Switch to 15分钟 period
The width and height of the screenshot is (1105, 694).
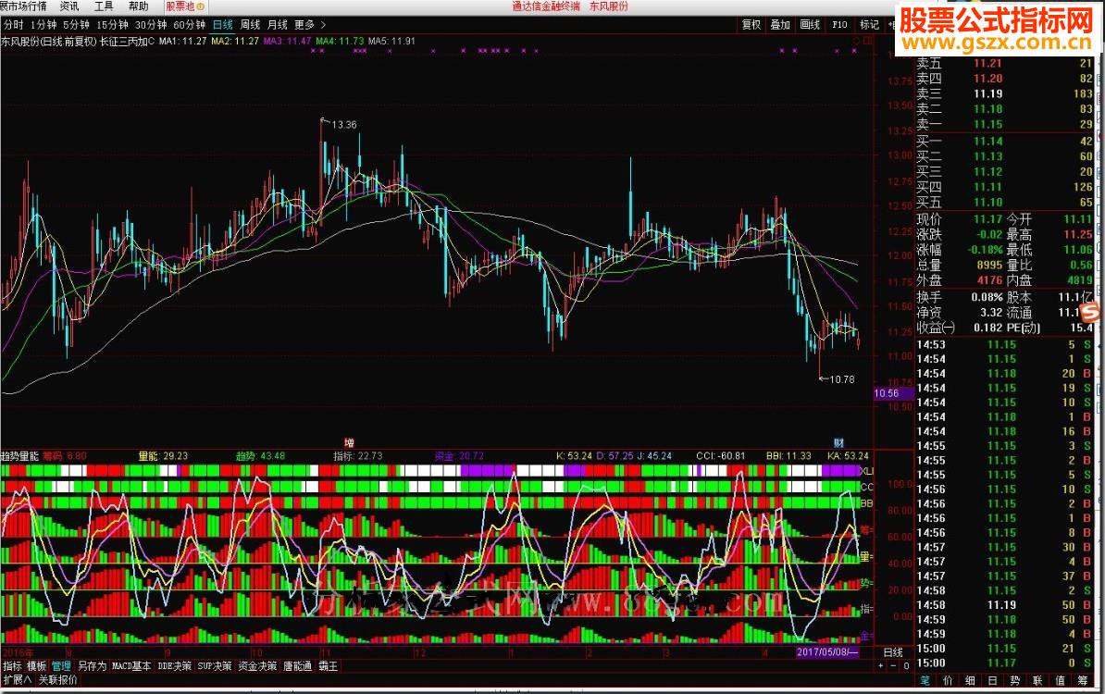112,25
